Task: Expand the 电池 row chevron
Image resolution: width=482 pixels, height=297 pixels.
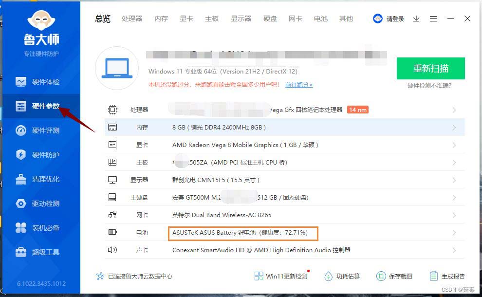Action: [x=454, y=233]
